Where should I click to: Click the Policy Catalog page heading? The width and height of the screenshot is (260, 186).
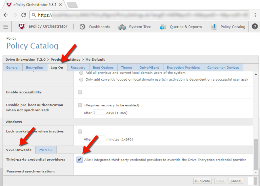(33, 46)
